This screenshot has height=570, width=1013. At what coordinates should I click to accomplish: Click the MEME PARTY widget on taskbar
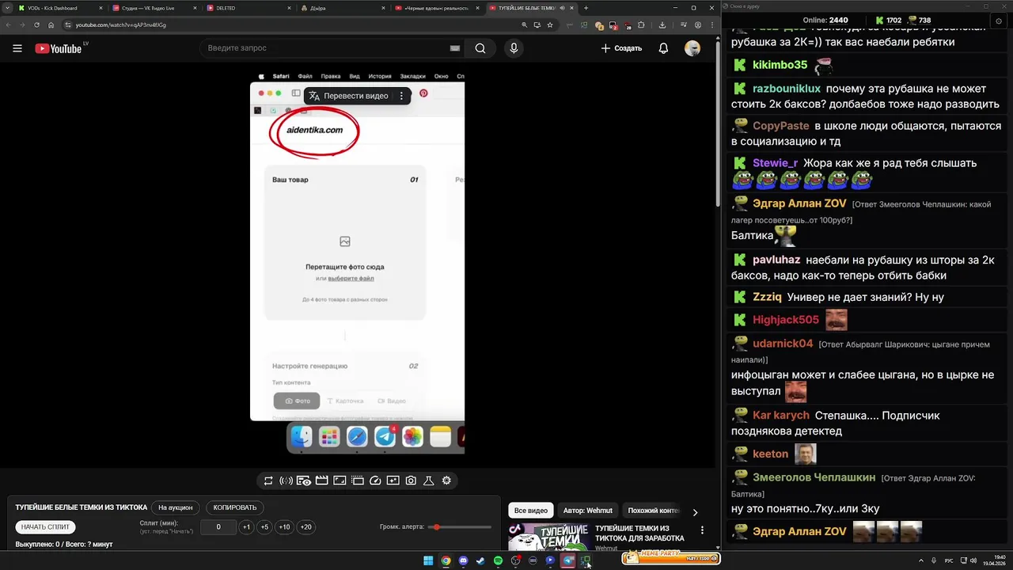pos(670,558)
